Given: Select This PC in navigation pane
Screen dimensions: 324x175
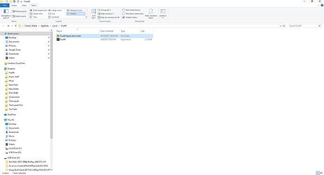Looking at the screenshot, I should pos(11,120).
